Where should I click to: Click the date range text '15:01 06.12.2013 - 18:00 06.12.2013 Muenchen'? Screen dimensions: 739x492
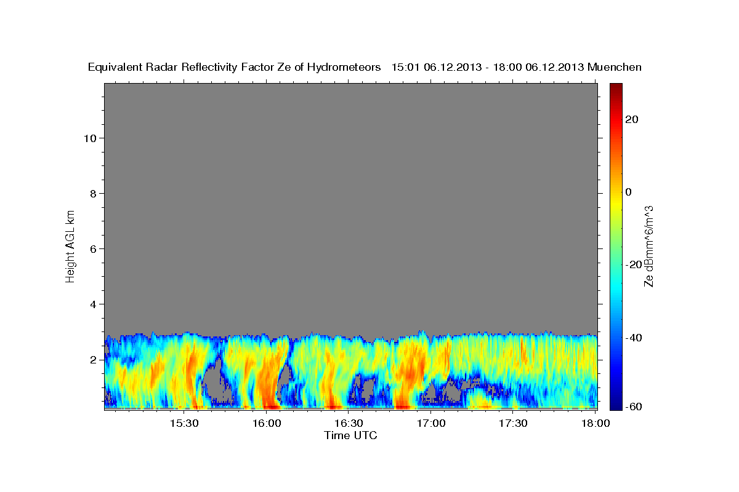[x=517, y=68]
